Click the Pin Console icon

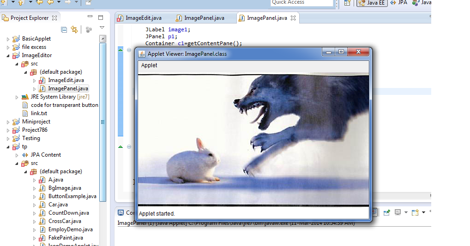pos(387,212)
